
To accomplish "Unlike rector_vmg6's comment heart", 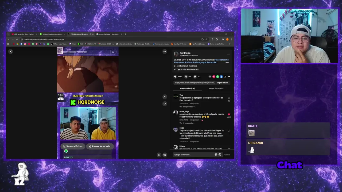I will 229,114.
